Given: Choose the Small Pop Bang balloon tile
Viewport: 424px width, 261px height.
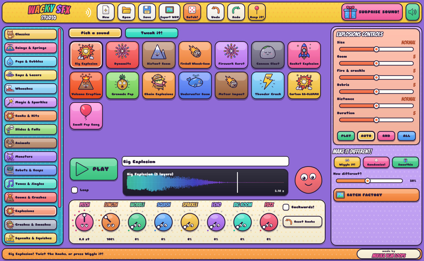Looking at the screenshot, I should pos(86,116).
